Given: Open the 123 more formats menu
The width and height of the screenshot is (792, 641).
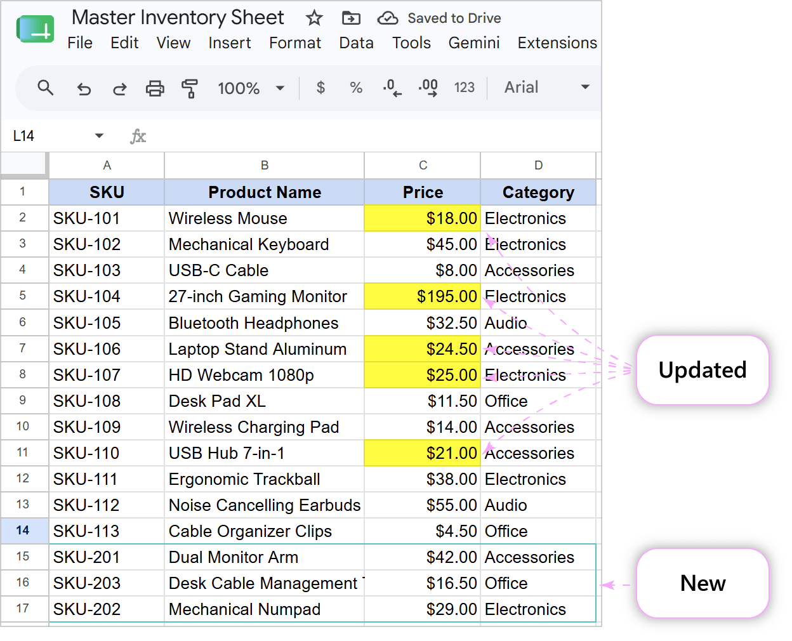Looking at the screenshot, I should pyautogui.click(x=465, y=88).
